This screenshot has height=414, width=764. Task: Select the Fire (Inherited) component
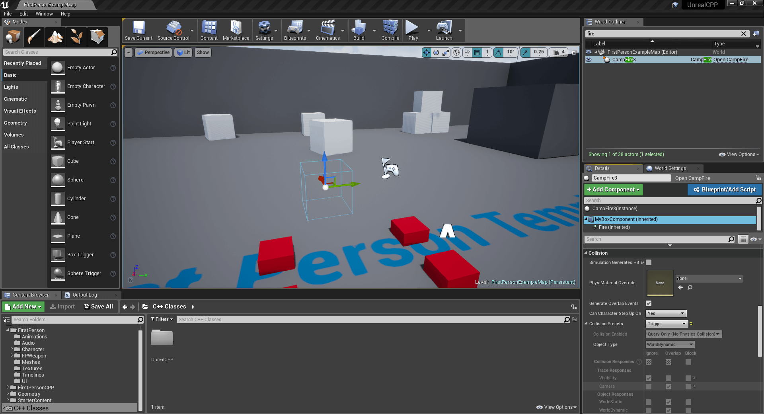point(614,227)
